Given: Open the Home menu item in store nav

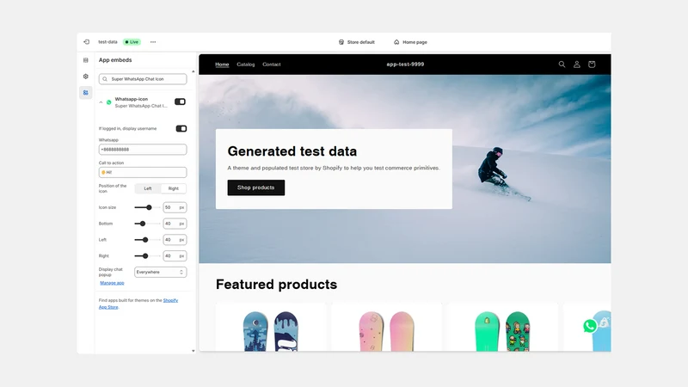Looking at the screenshot, I should pos(222,64).
